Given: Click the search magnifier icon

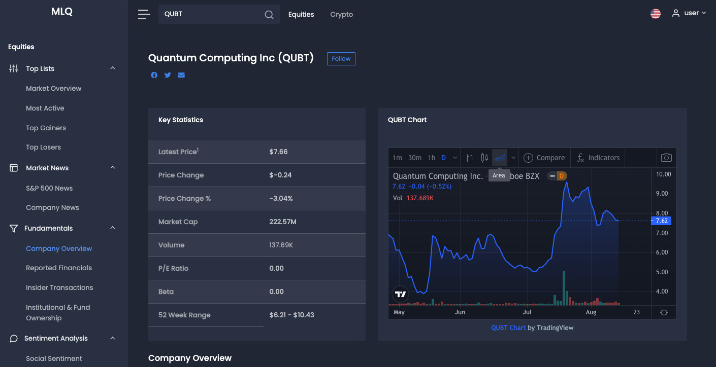Looking at the screenshot, I should pyautogui.click(x=269, y=14).
